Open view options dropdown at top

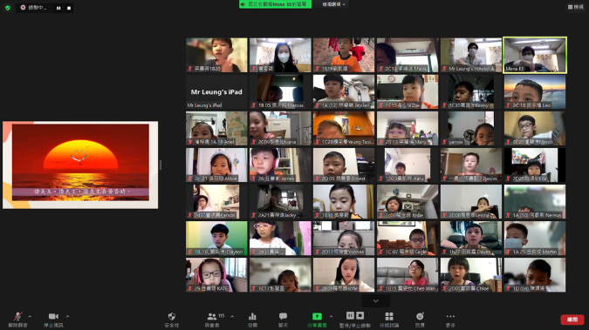[x=333, y=4]
